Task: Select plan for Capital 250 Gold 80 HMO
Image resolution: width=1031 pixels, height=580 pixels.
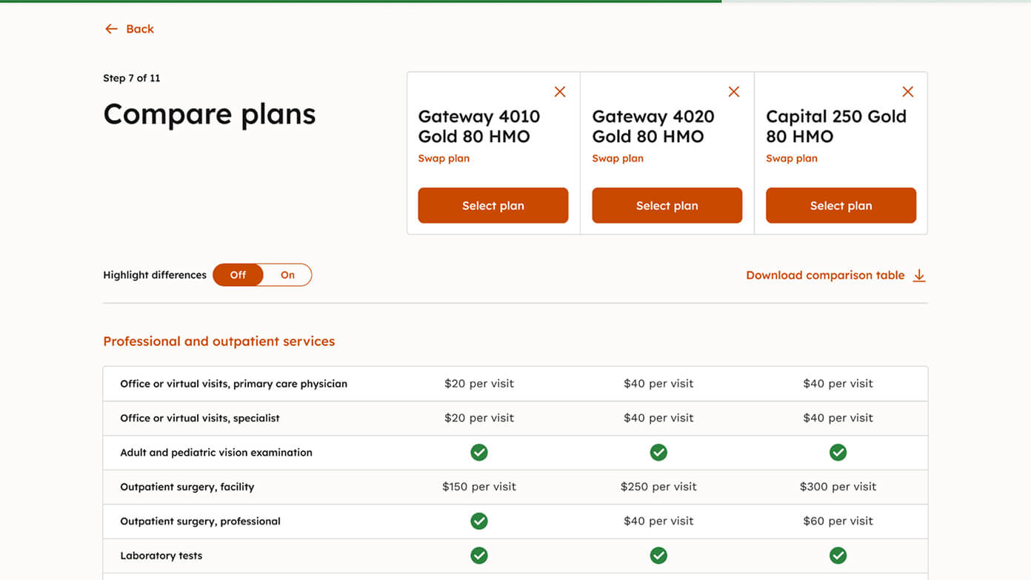Action: pos(841,205)
